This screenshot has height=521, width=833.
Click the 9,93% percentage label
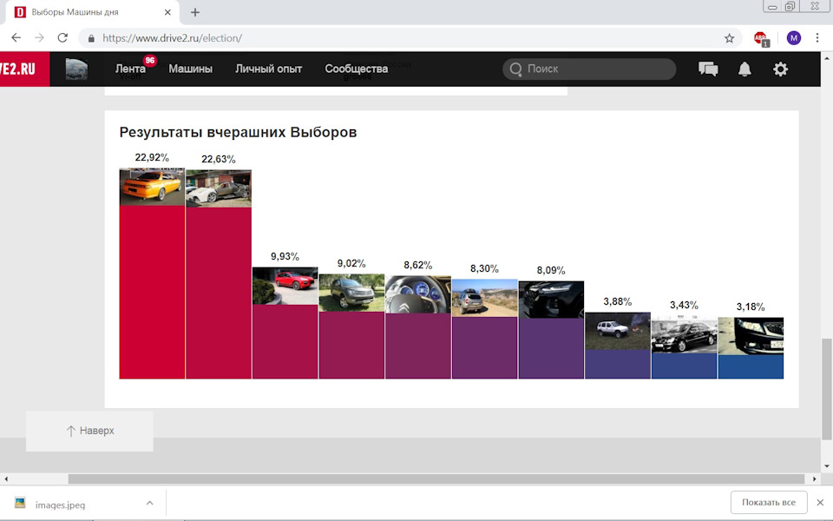pos(285,256)
